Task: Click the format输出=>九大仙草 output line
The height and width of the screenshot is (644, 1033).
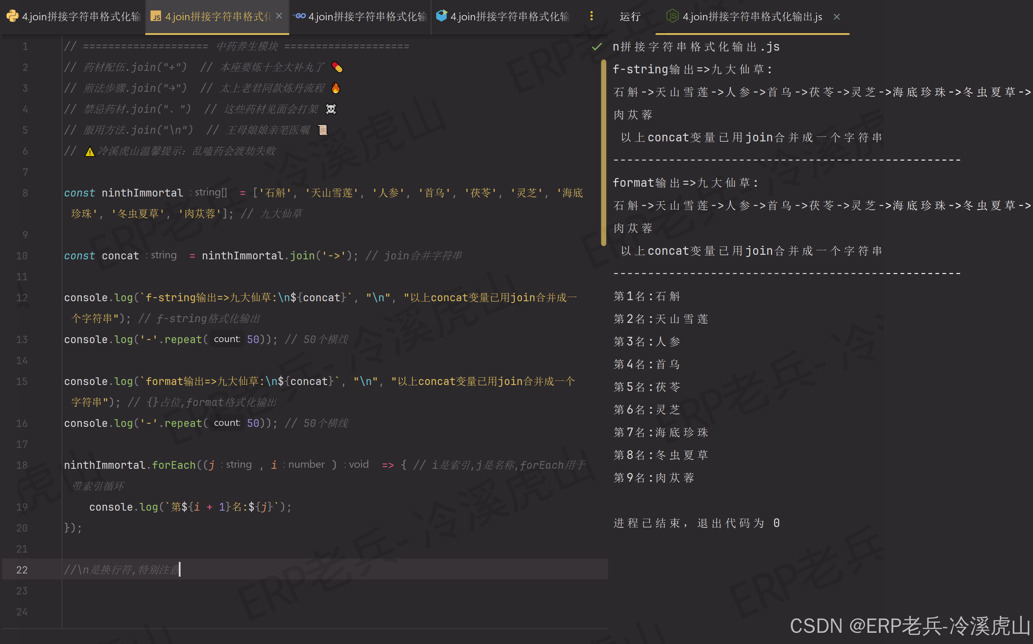Action: (685, 183)
